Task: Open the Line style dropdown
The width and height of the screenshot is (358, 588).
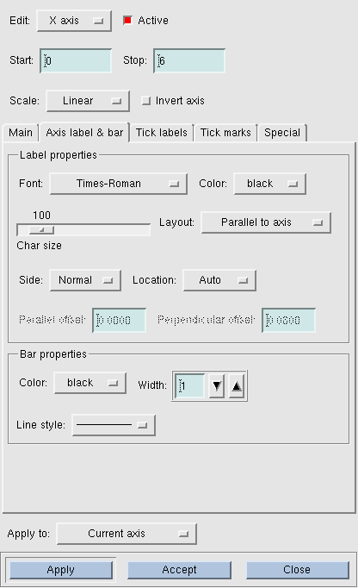Action: 114,425
